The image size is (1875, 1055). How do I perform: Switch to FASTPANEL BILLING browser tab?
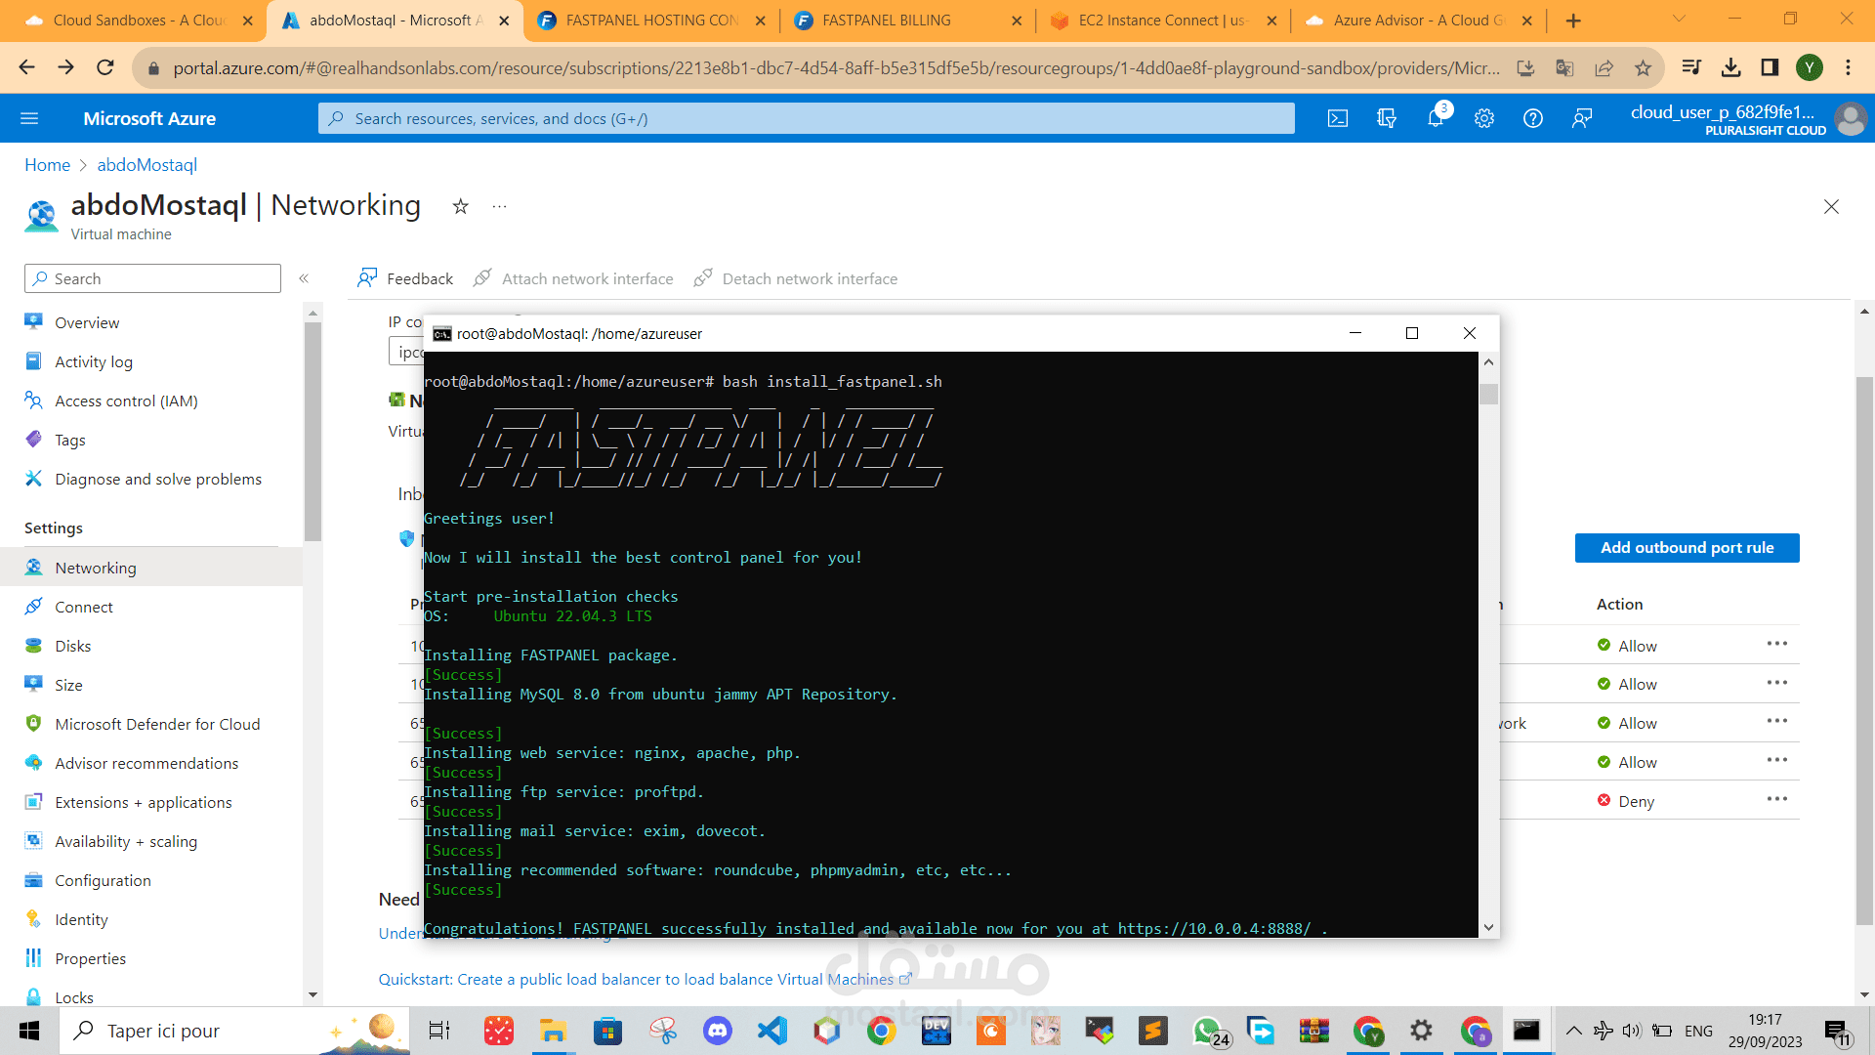point(886,20)
